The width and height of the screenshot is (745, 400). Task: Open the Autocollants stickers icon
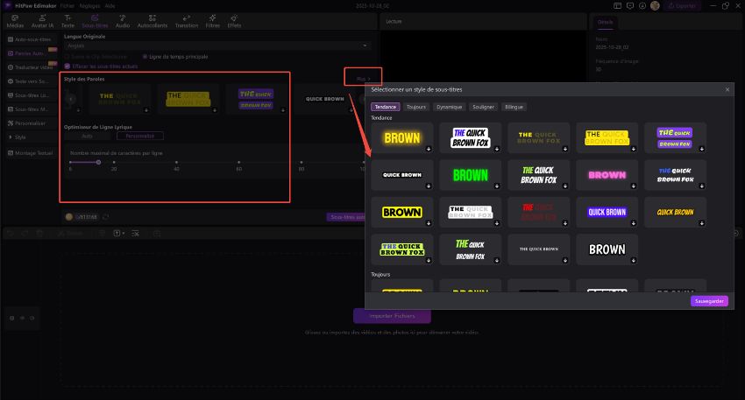point(153,20)
